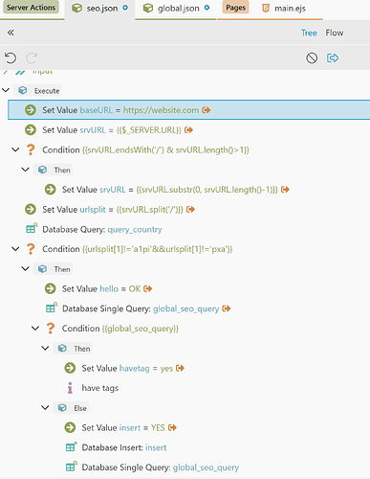
Task: Select Database Insert: insert step
Action: [x=124, y=447]
